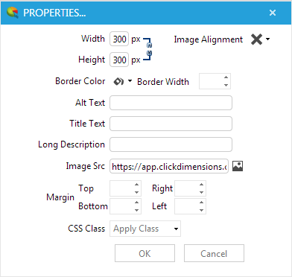Increase the Top margin value

point(136,185)
